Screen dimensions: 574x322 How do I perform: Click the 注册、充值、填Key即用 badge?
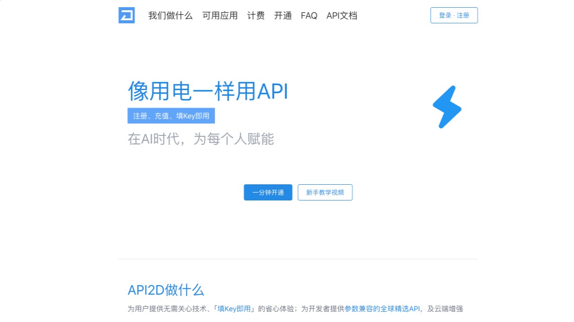click(x=171, y=116)
